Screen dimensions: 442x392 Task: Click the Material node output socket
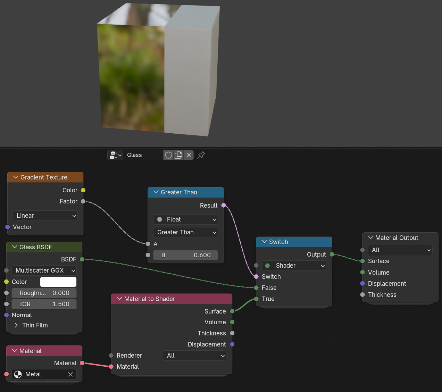tap(82, 363)
